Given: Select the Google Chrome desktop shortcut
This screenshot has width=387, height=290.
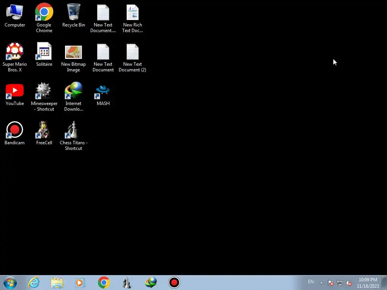Looking at the screenshot, I should 44,18.
